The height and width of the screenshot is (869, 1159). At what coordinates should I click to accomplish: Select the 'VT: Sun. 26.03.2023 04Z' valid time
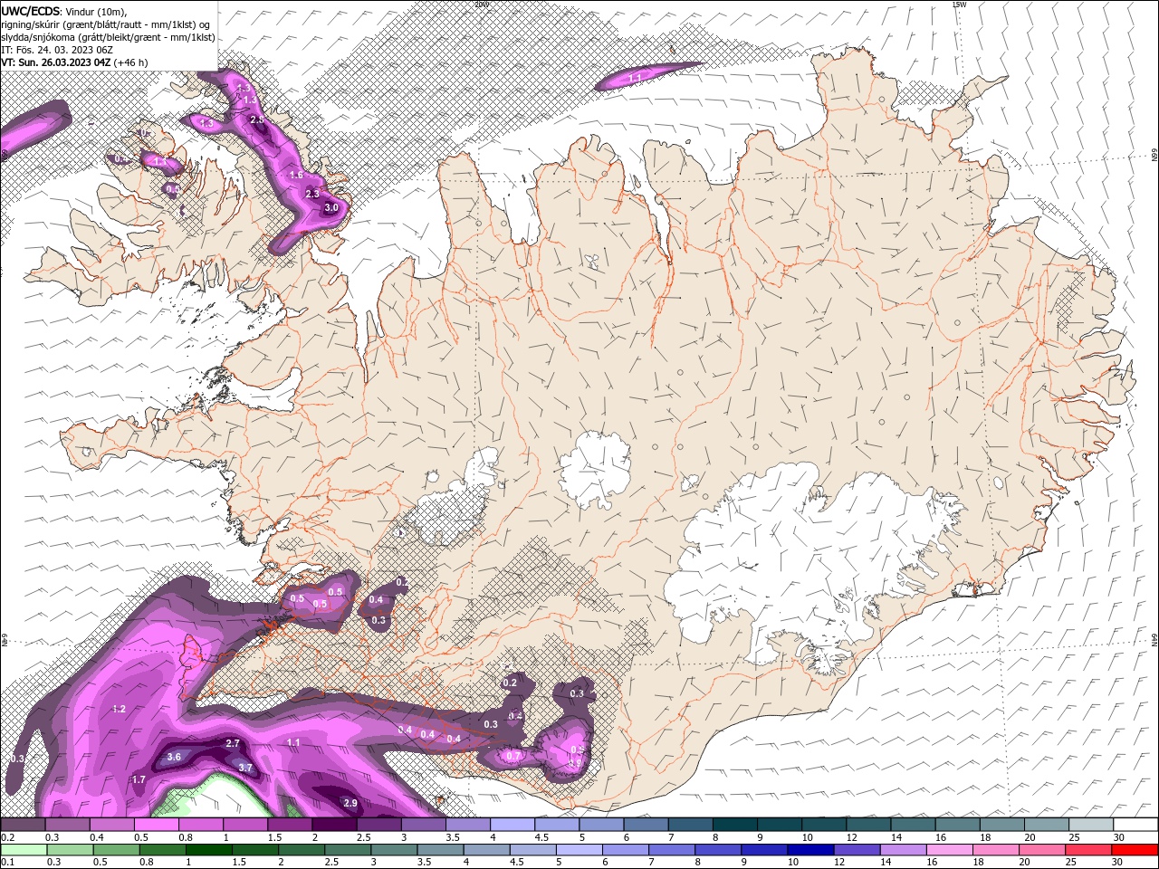click(56, 62)
